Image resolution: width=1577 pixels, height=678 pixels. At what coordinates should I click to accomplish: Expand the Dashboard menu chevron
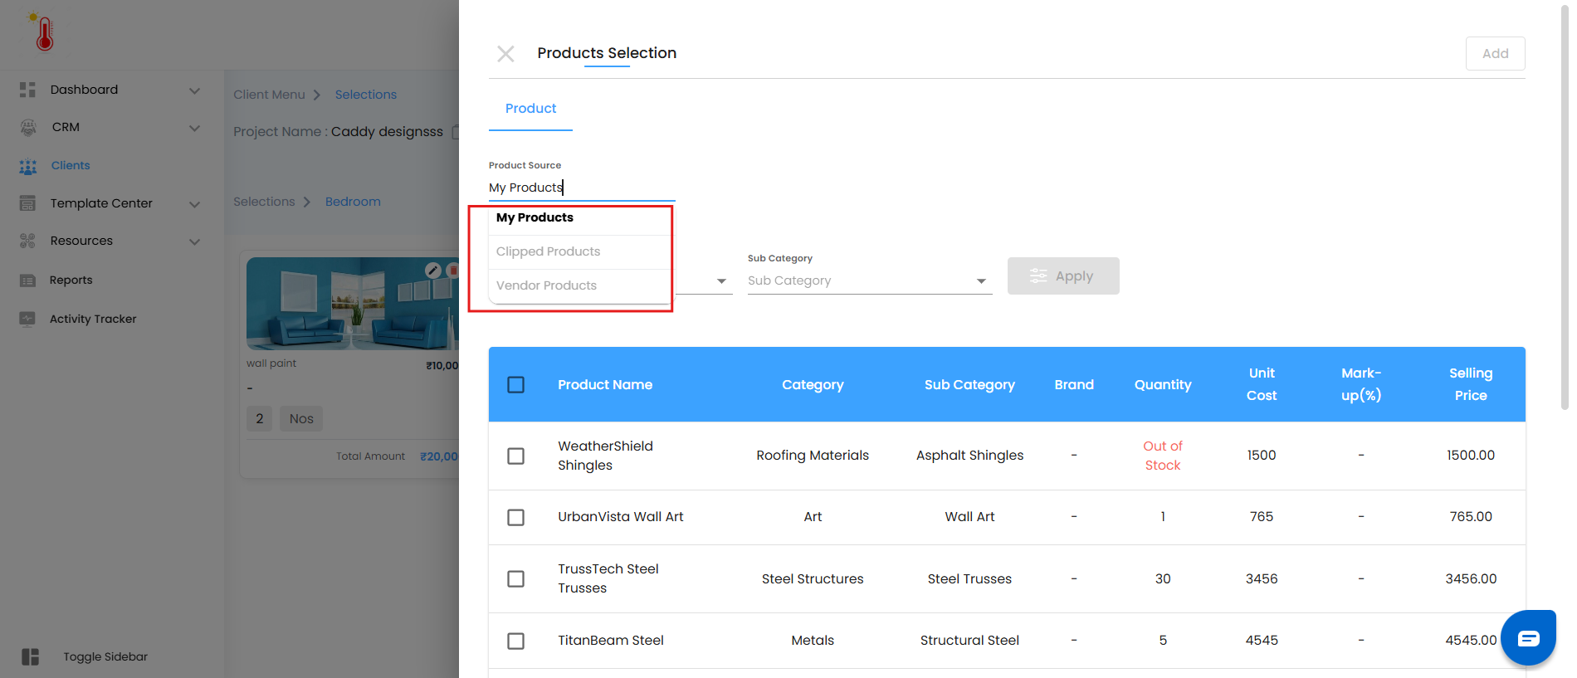pos(194,90)
